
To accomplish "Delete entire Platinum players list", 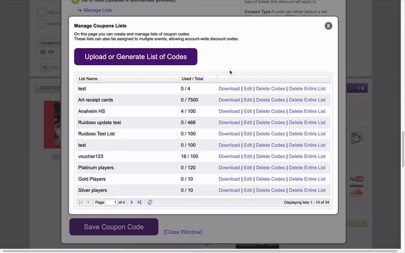I will [x=307, y=167].
